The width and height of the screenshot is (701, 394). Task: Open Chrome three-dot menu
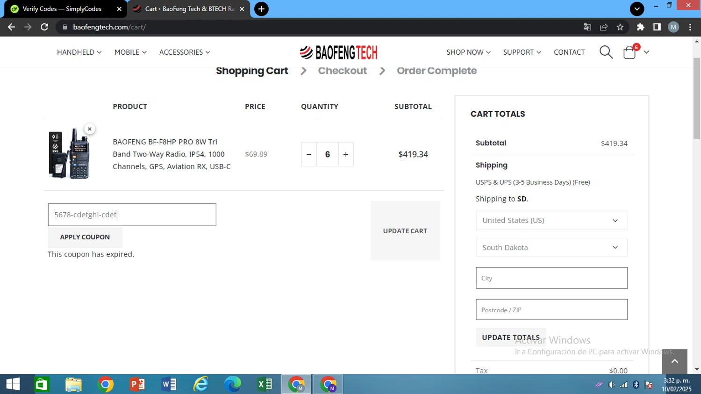pos(690,27)
